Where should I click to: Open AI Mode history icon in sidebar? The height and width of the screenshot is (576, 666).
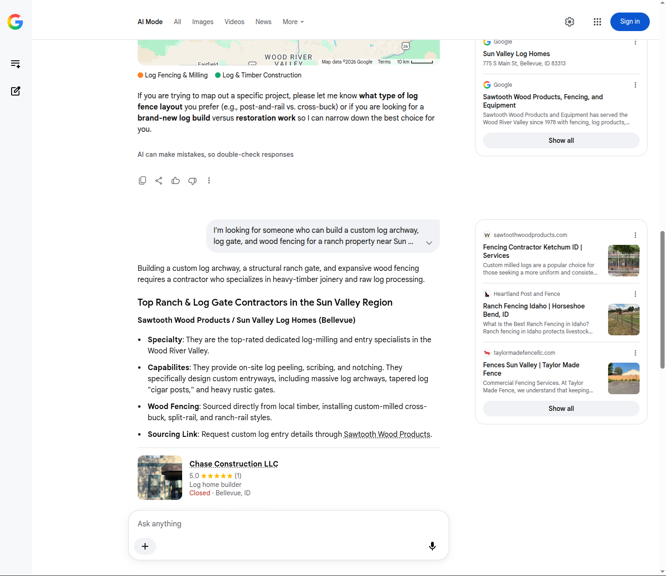15,64
